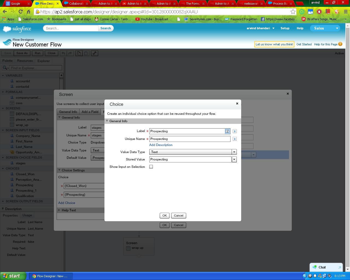Click into the choice Unique Name field

(x=190, y=139)
